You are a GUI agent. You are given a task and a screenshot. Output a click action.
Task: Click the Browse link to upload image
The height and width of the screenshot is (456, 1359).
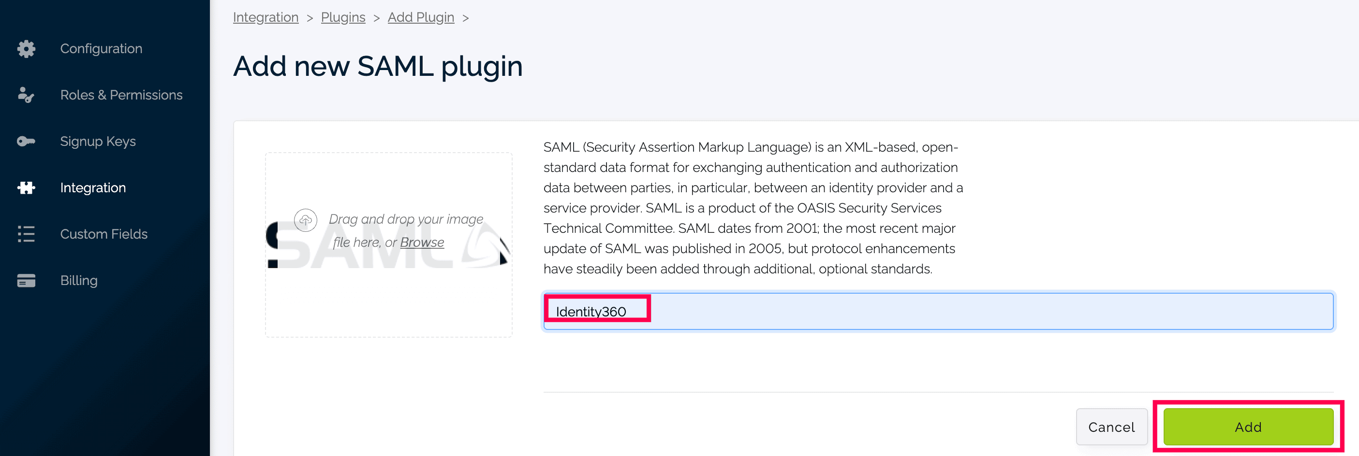tap(422, 242)
